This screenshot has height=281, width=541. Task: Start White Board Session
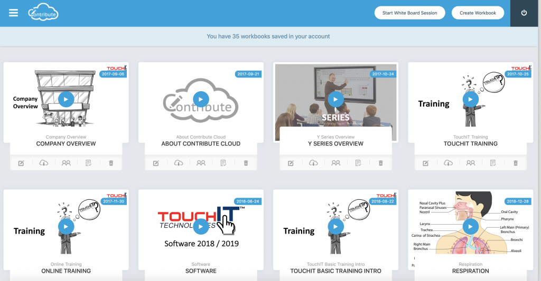tap(409, 13)
